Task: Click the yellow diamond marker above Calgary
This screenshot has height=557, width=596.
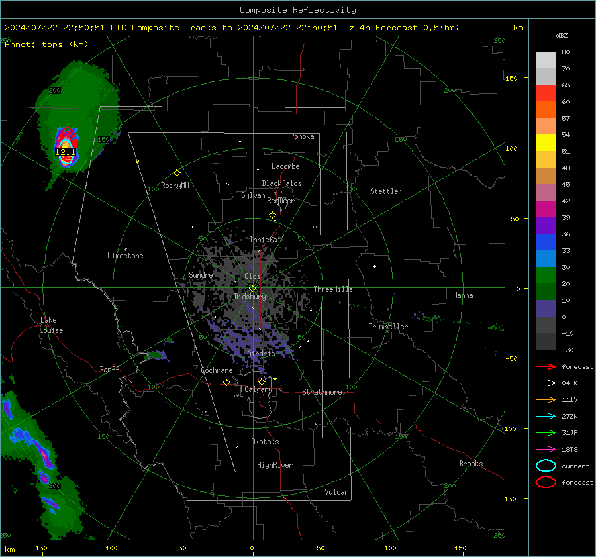Action: [x=262, y=381]
